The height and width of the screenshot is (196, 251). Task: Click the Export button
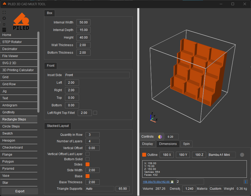click(20, 191)
